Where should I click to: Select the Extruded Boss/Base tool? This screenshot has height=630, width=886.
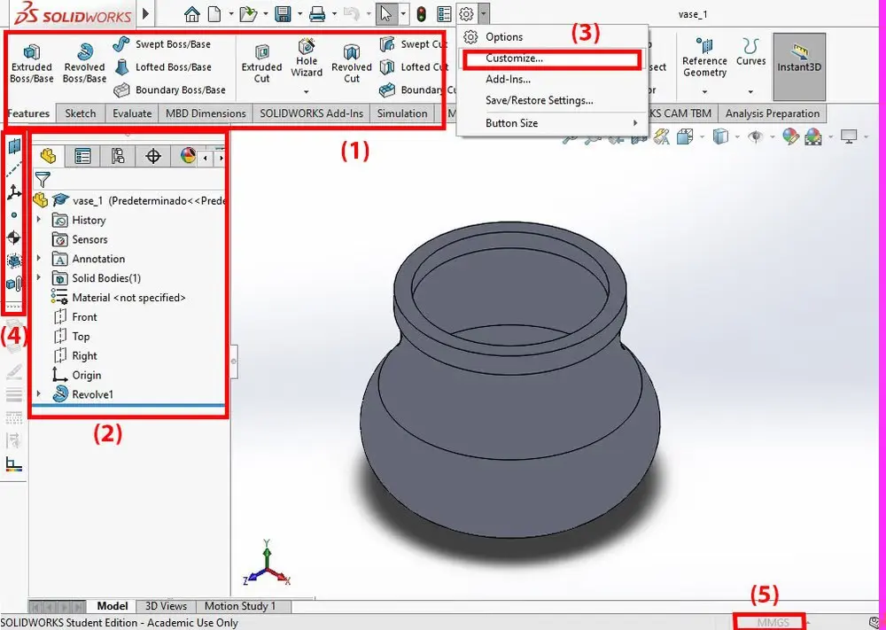(31, 63)
